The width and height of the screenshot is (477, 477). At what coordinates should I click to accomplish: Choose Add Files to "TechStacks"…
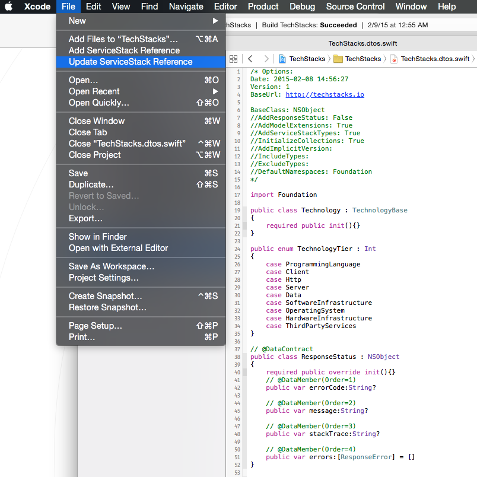point(141,39)
